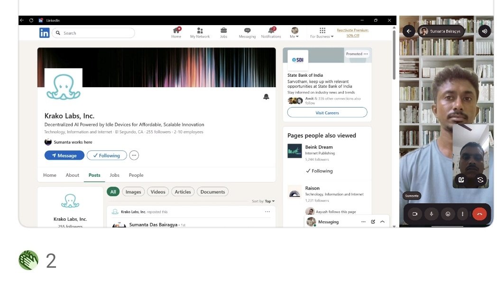Open Messaging nav icon
Viewport: 497px width, 281px height.
(x=247, y=33)
